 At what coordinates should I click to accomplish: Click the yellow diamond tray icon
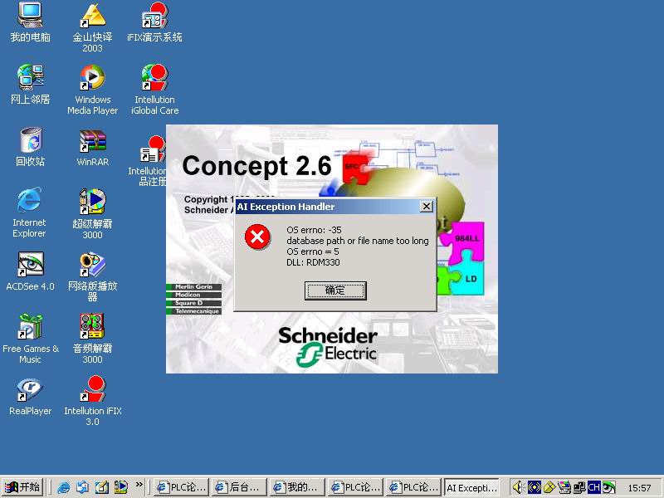click(549, 487)
